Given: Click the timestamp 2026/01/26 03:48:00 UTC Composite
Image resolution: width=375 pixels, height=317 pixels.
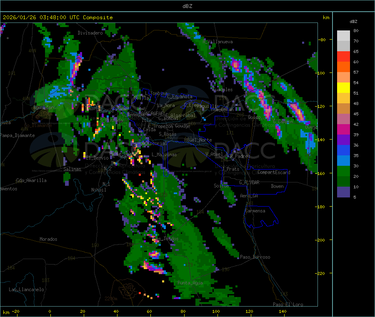Looking at the screenshot, I should [57, 17].
